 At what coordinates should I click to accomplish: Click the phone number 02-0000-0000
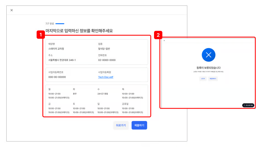pos(107,60)
